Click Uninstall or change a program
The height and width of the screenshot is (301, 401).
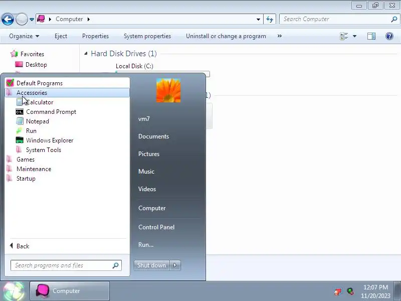point(226,36)
